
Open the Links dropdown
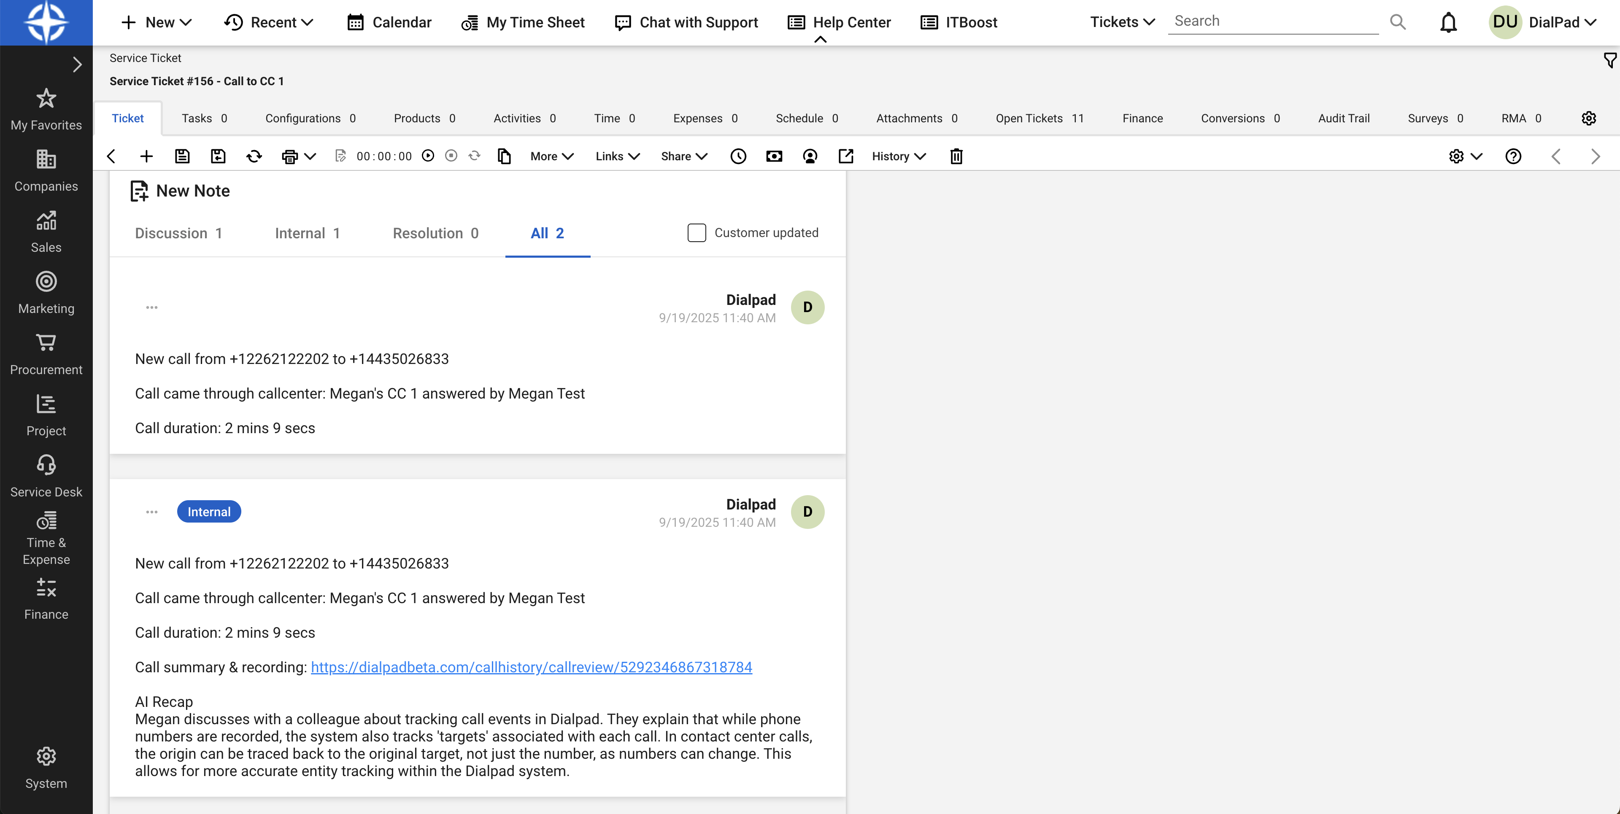[x=618, y=156]
